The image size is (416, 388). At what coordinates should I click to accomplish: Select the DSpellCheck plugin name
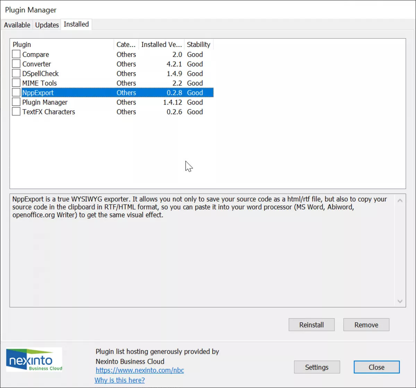(40, 74)
